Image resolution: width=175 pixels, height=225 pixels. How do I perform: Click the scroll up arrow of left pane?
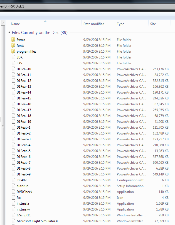point(3,23)
